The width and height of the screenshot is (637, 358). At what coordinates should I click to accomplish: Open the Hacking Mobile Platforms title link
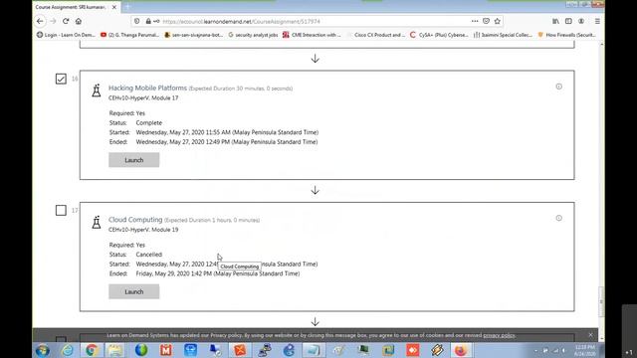pos(147,88)
